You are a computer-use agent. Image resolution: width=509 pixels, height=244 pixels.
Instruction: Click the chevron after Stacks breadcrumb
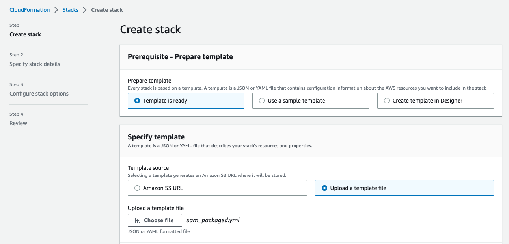coord(85,10)
